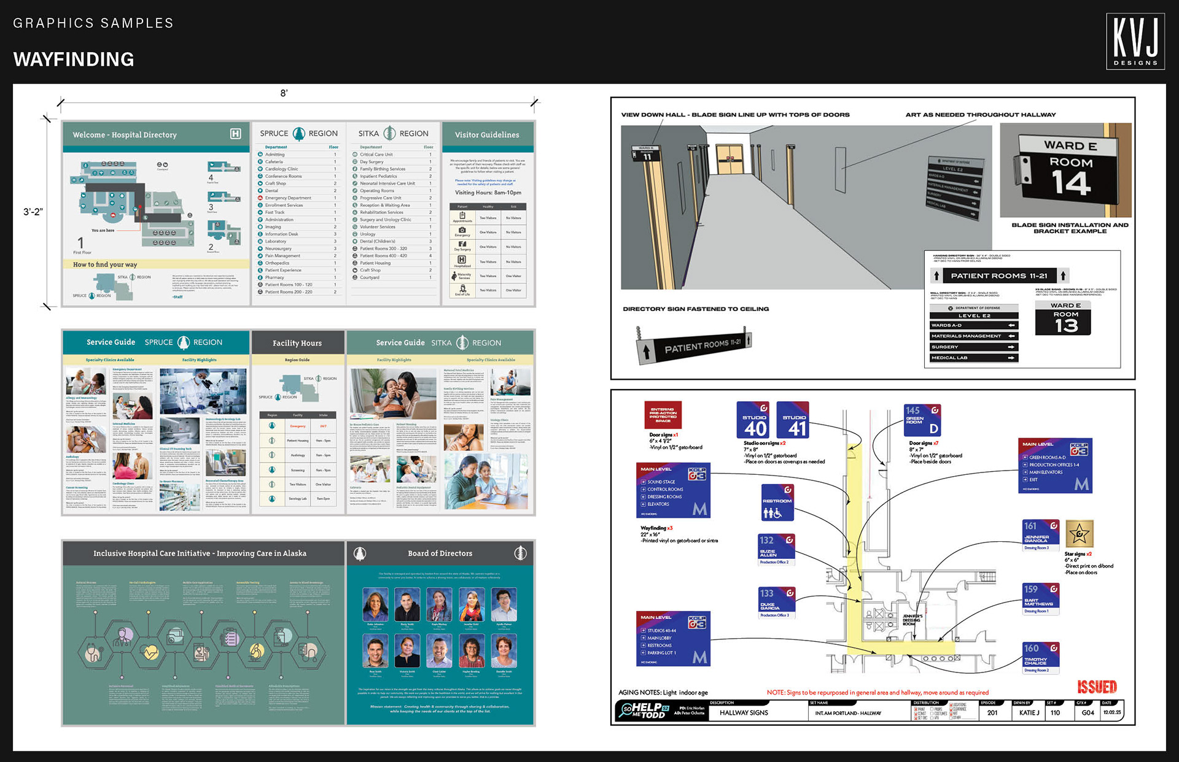Click the Studio 40 door sign
The height and width of the screenshot is (762, 1179).
[x=753, y=420]
